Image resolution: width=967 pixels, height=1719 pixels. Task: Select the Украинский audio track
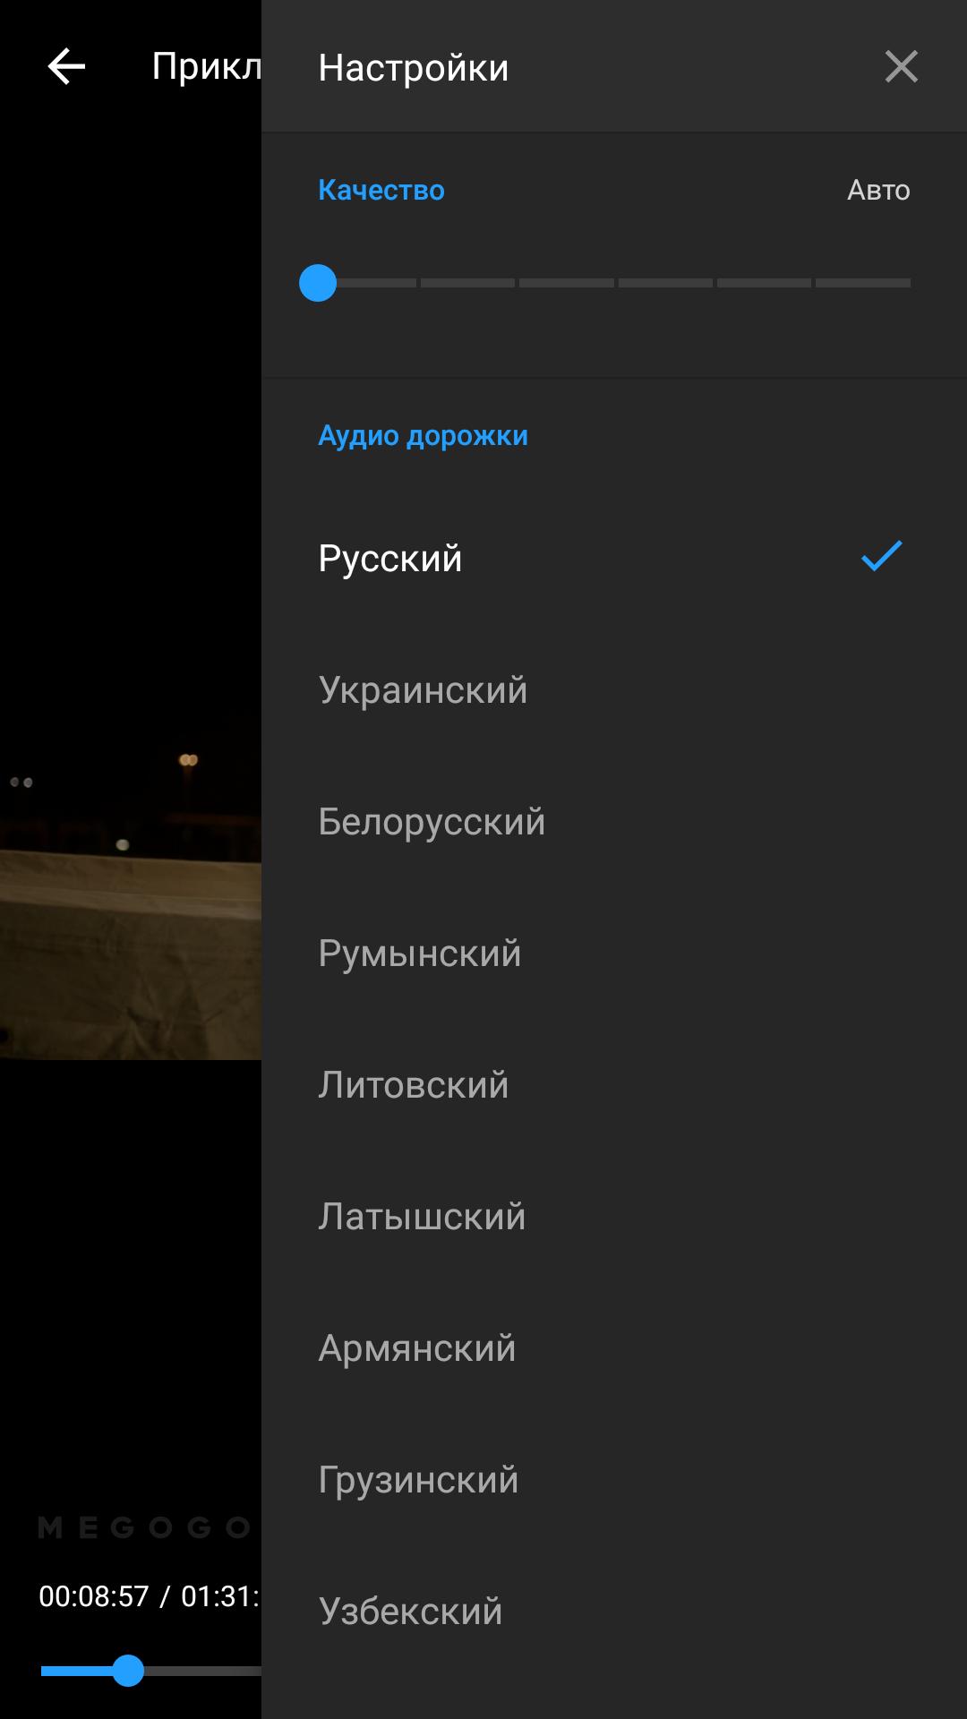[614, 689]
